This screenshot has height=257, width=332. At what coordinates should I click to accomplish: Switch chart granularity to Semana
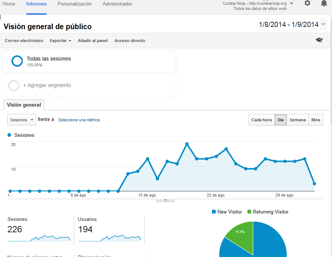click(298, 120)
